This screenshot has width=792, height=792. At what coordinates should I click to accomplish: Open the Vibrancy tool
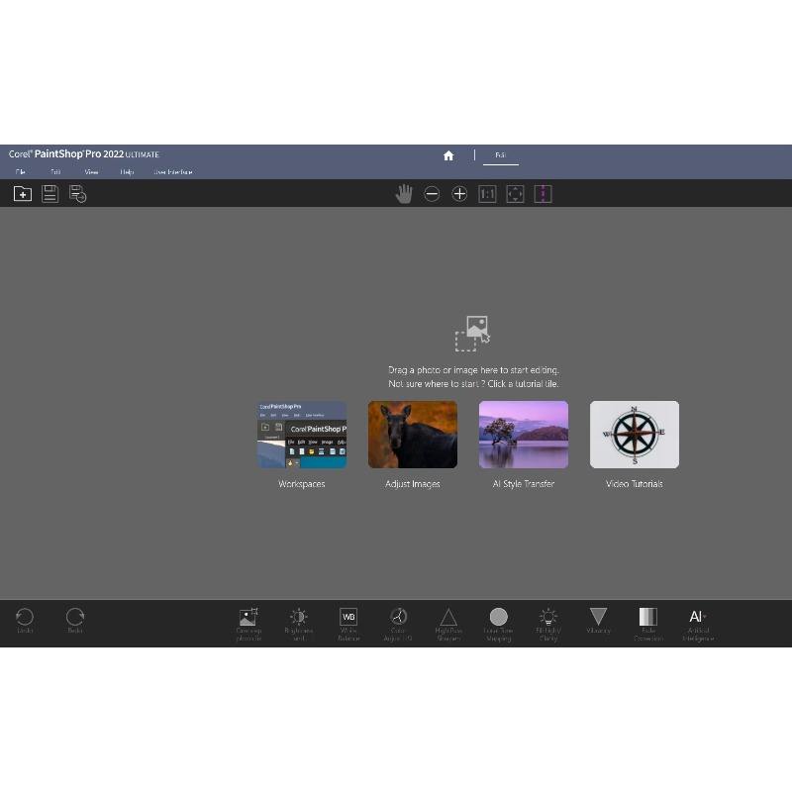point(598,621)
